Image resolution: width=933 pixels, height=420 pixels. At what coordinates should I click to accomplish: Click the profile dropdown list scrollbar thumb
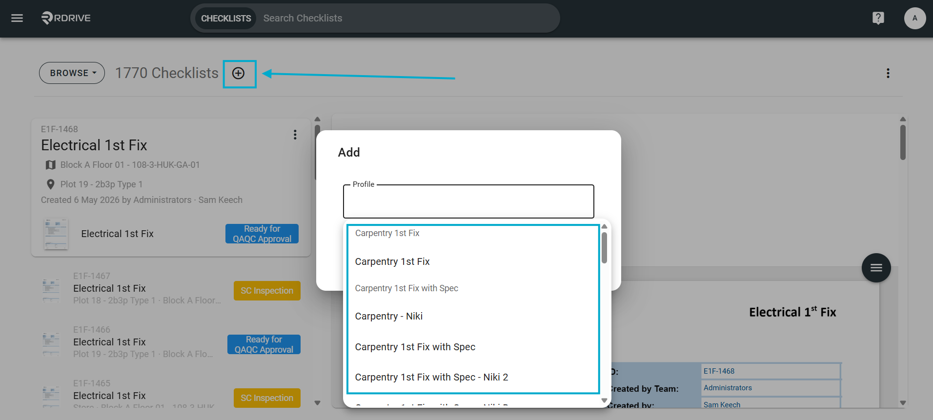coord(604,248)
